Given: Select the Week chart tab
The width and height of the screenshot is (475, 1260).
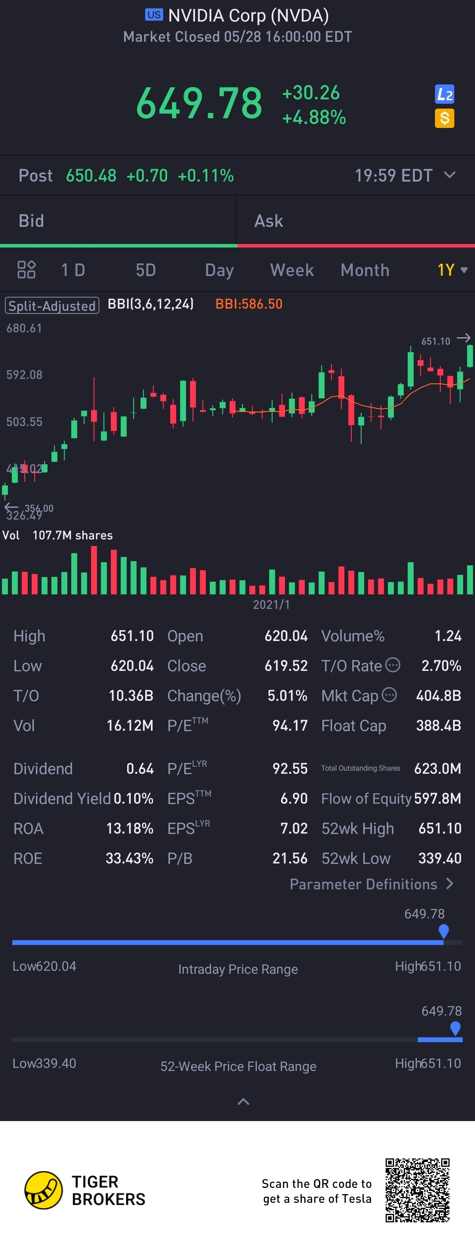Looking at the screenshot, I should [x=292, y=270].
